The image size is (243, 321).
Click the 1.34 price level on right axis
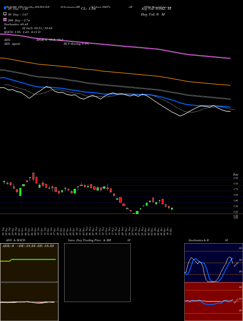(x=236, y=206)
